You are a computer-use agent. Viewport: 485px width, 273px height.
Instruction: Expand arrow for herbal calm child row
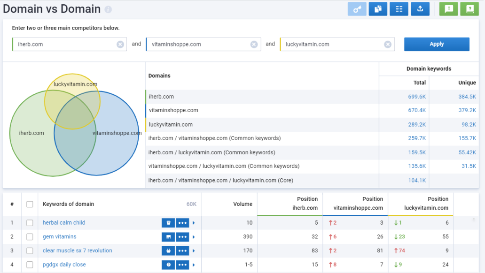pos(194,223)
